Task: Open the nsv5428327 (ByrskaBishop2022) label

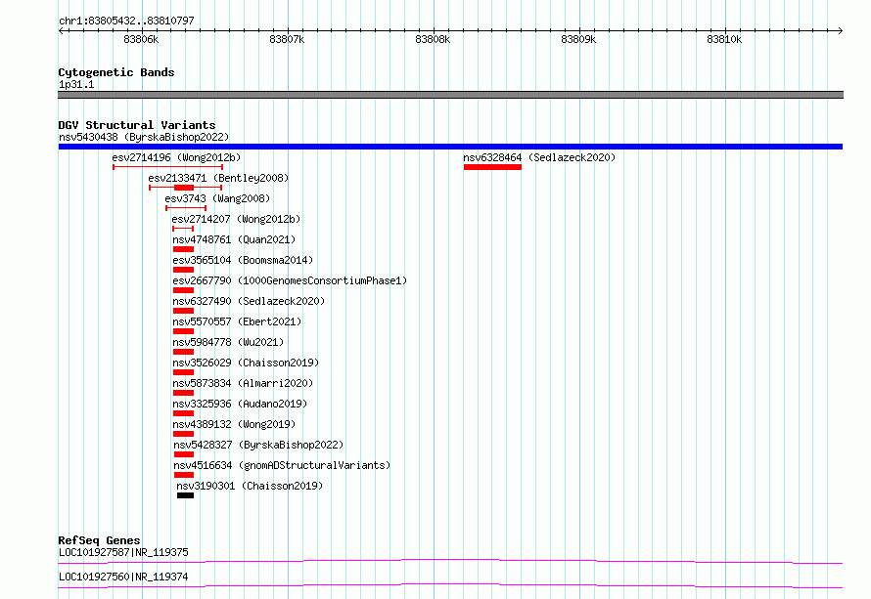Action: pos(258,445)
